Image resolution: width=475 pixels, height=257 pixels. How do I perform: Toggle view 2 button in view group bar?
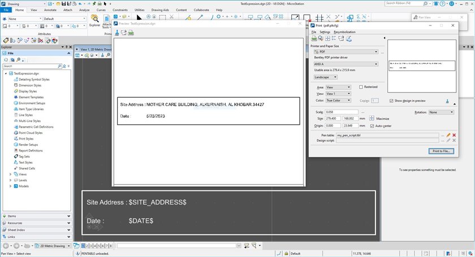(87, 246)
